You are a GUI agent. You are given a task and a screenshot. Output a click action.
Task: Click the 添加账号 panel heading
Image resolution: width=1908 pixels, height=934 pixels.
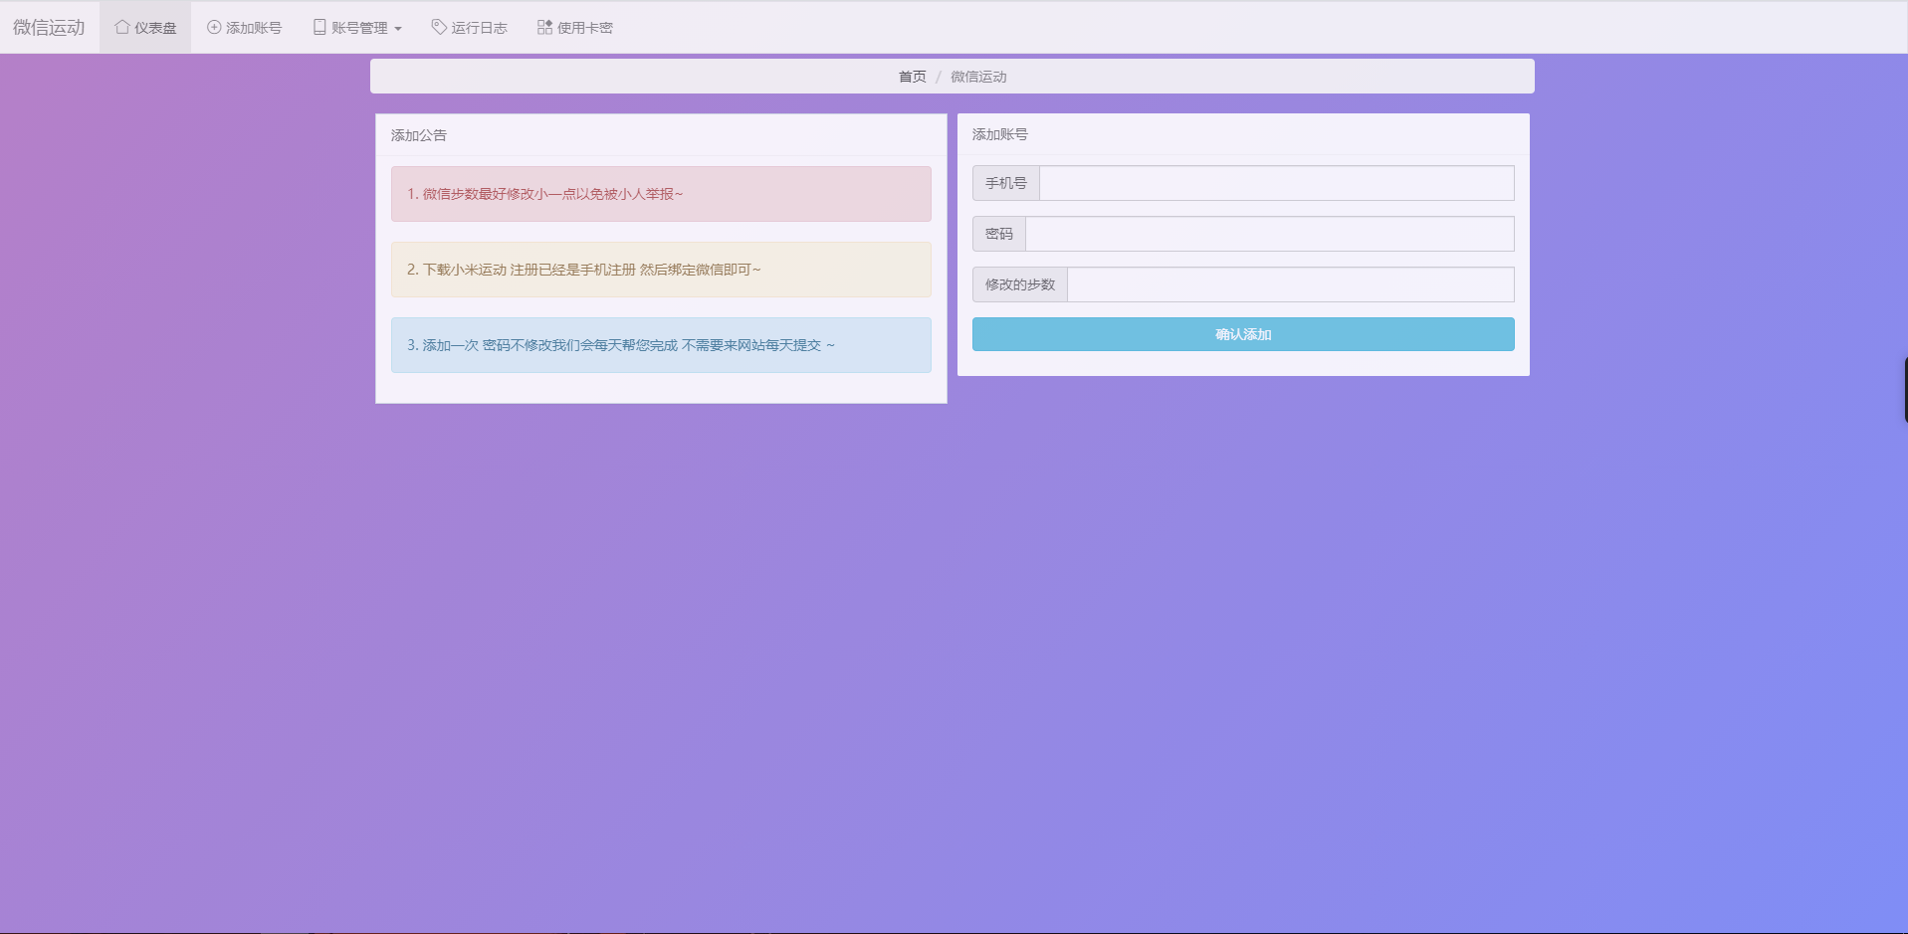[x=1000, y=134]
